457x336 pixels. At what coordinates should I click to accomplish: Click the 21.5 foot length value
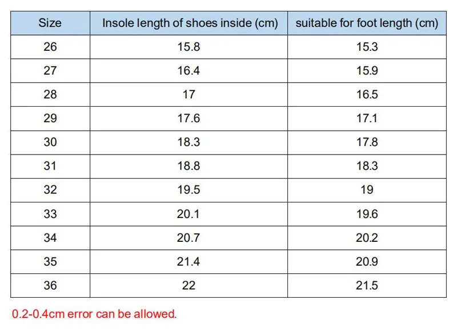click(367, 285)
